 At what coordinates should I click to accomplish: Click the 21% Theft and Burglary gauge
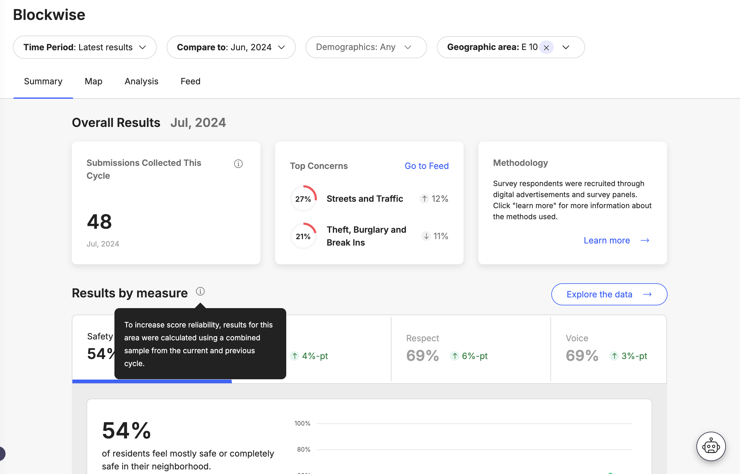tap(303, 236)
